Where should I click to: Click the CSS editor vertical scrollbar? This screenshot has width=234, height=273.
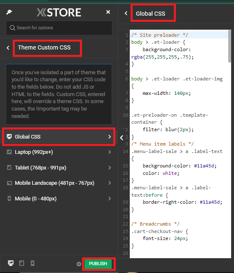point(229,46)
